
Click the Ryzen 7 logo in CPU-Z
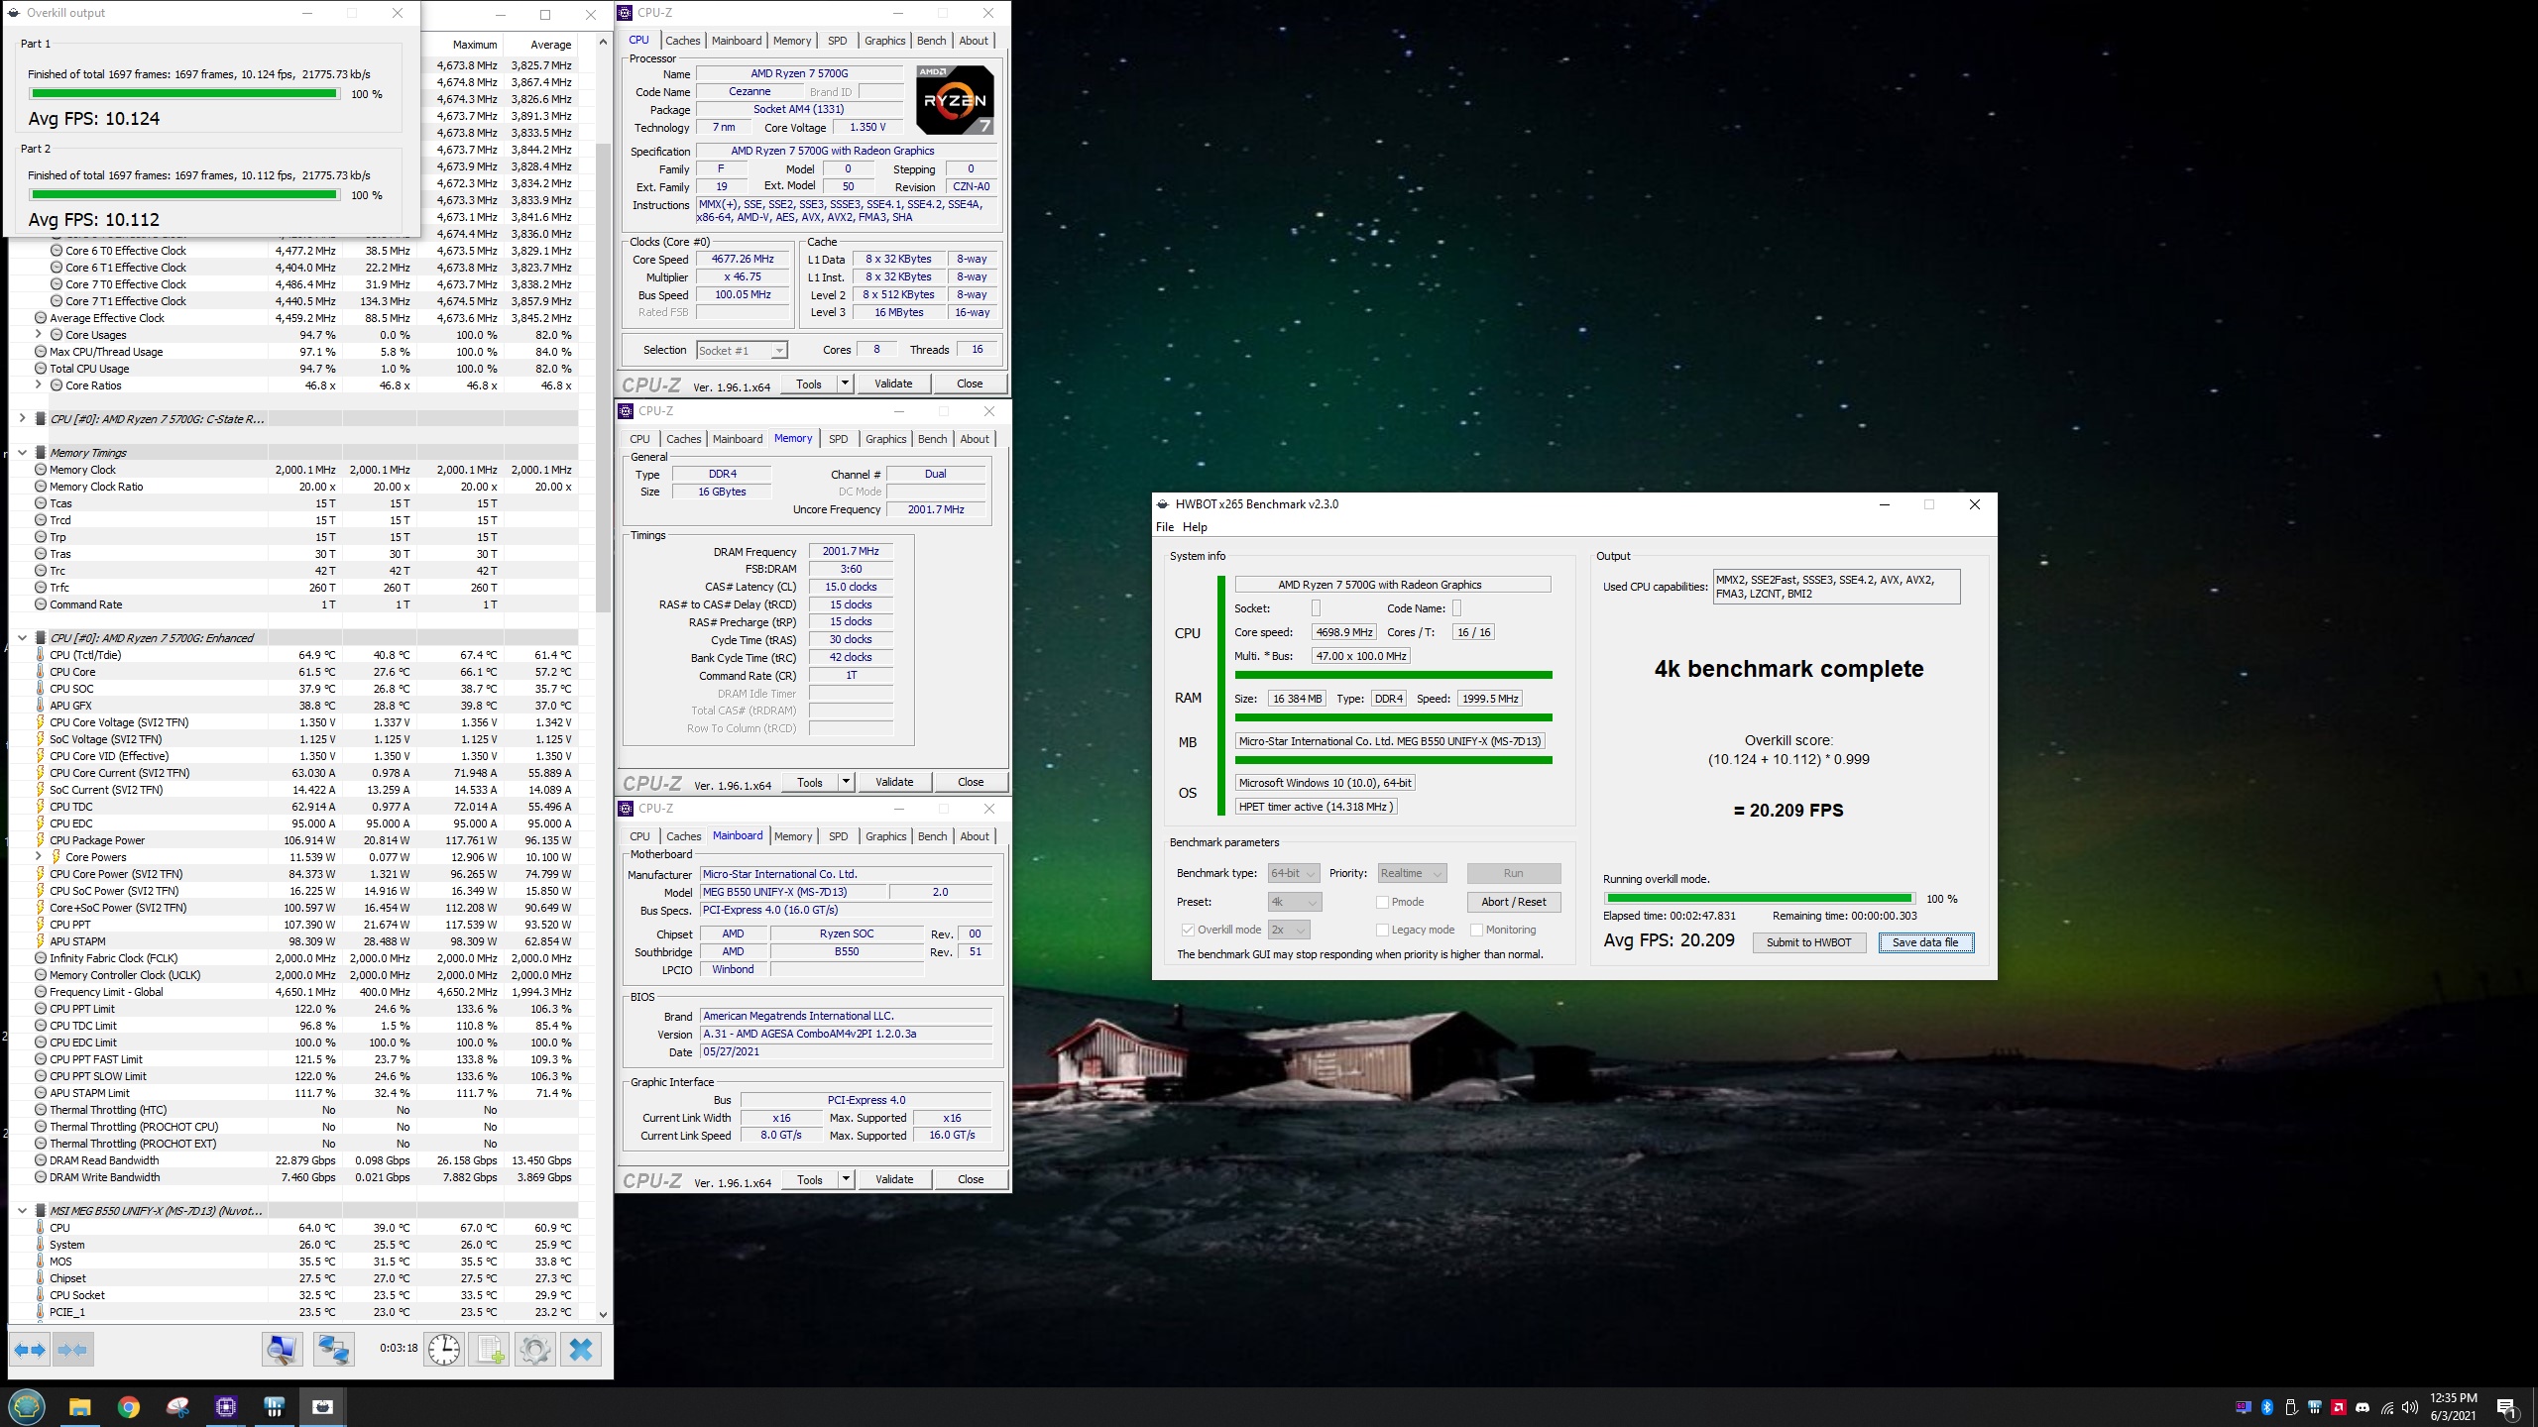pyautogui.click(x=954, y=99)
